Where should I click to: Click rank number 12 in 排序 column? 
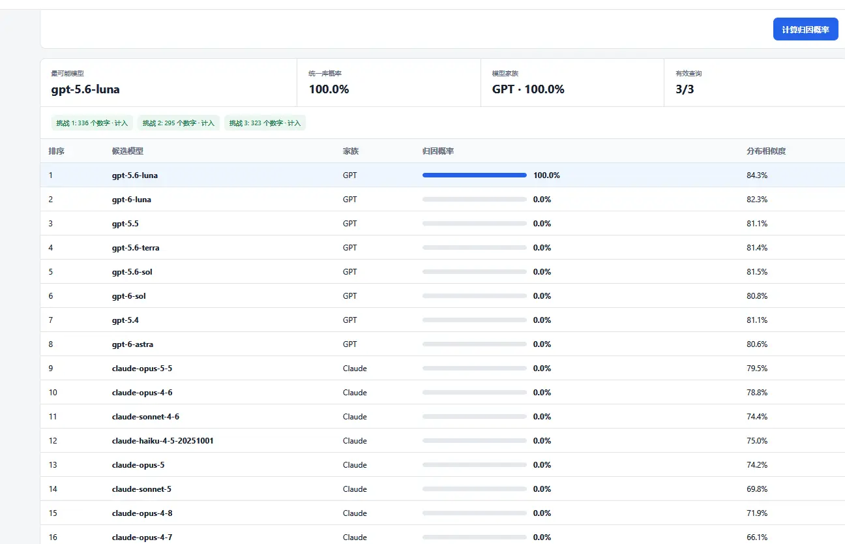click(x=53, y=440)
